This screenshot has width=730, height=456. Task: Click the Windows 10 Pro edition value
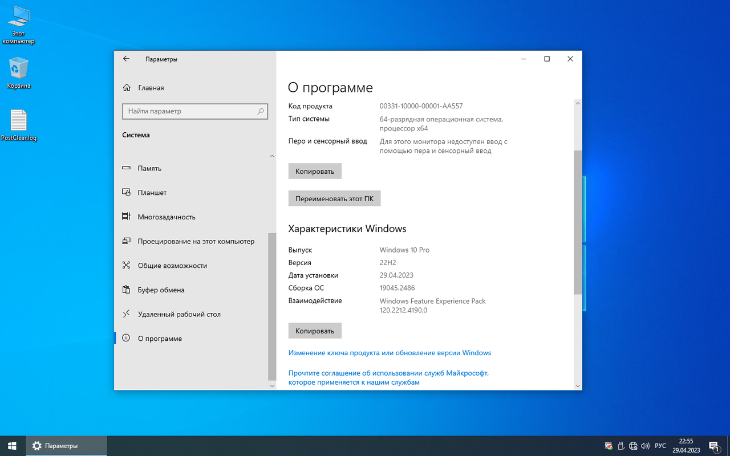point(404,250)
